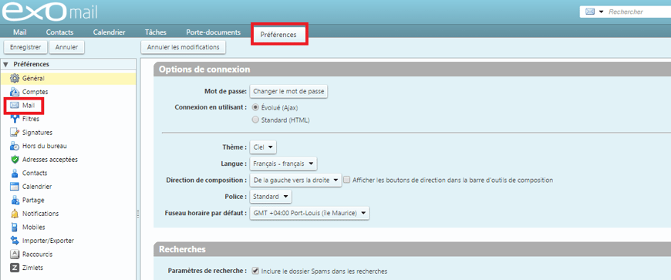Image resolution: width=671 pixels, height=280 pixels.
Task: Open Zimlets preferences label
Action: coord(32,268)
